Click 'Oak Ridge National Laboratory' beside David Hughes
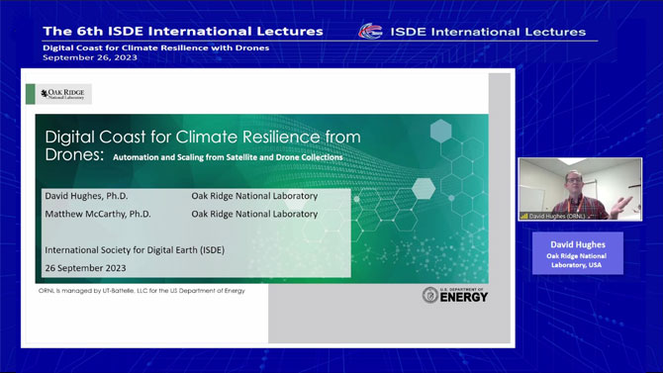This screenshot has width=663, height=373. 254,196
